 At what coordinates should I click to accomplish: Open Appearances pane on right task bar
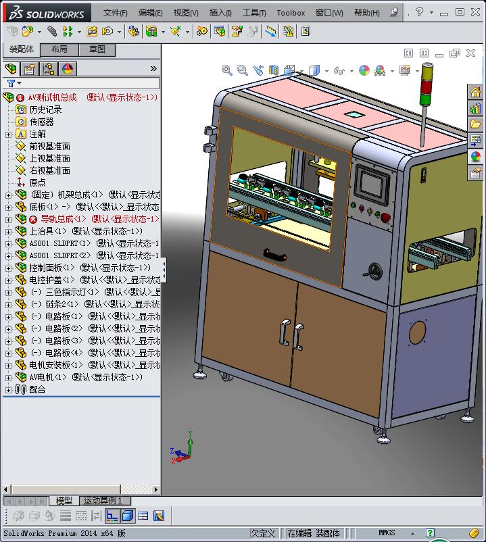(x=475, y=157)
